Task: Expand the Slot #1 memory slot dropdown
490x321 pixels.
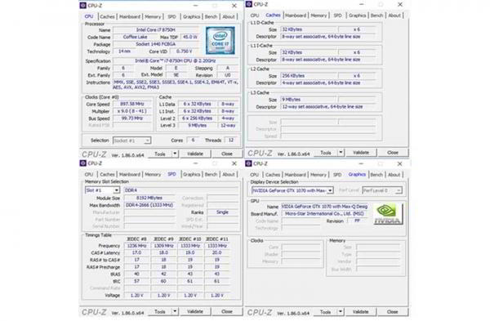Action: click(x=116, y=190)
